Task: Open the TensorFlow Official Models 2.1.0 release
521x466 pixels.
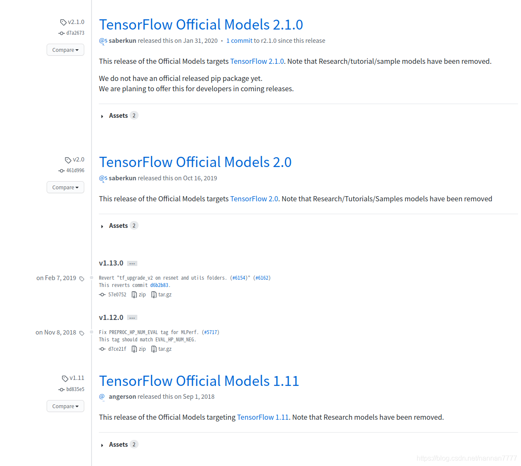Action: [x=201, y=25]
